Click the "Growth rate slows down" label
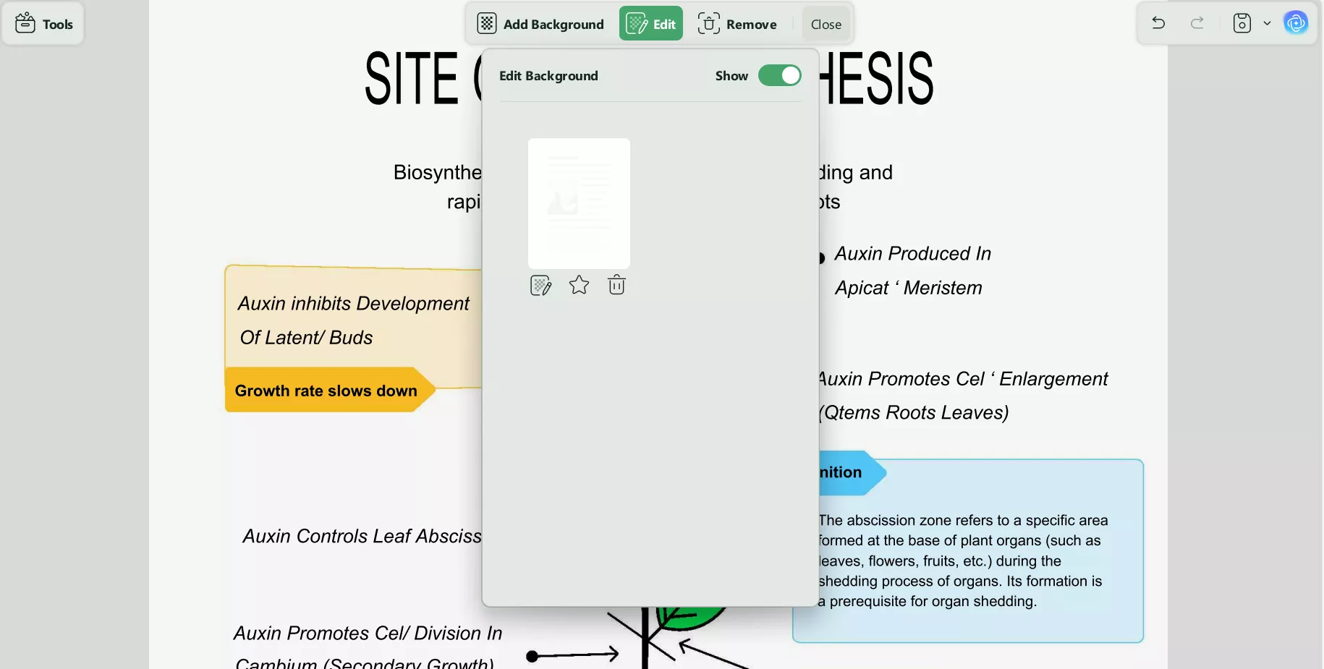1324x669 pixels. point(326,391)
